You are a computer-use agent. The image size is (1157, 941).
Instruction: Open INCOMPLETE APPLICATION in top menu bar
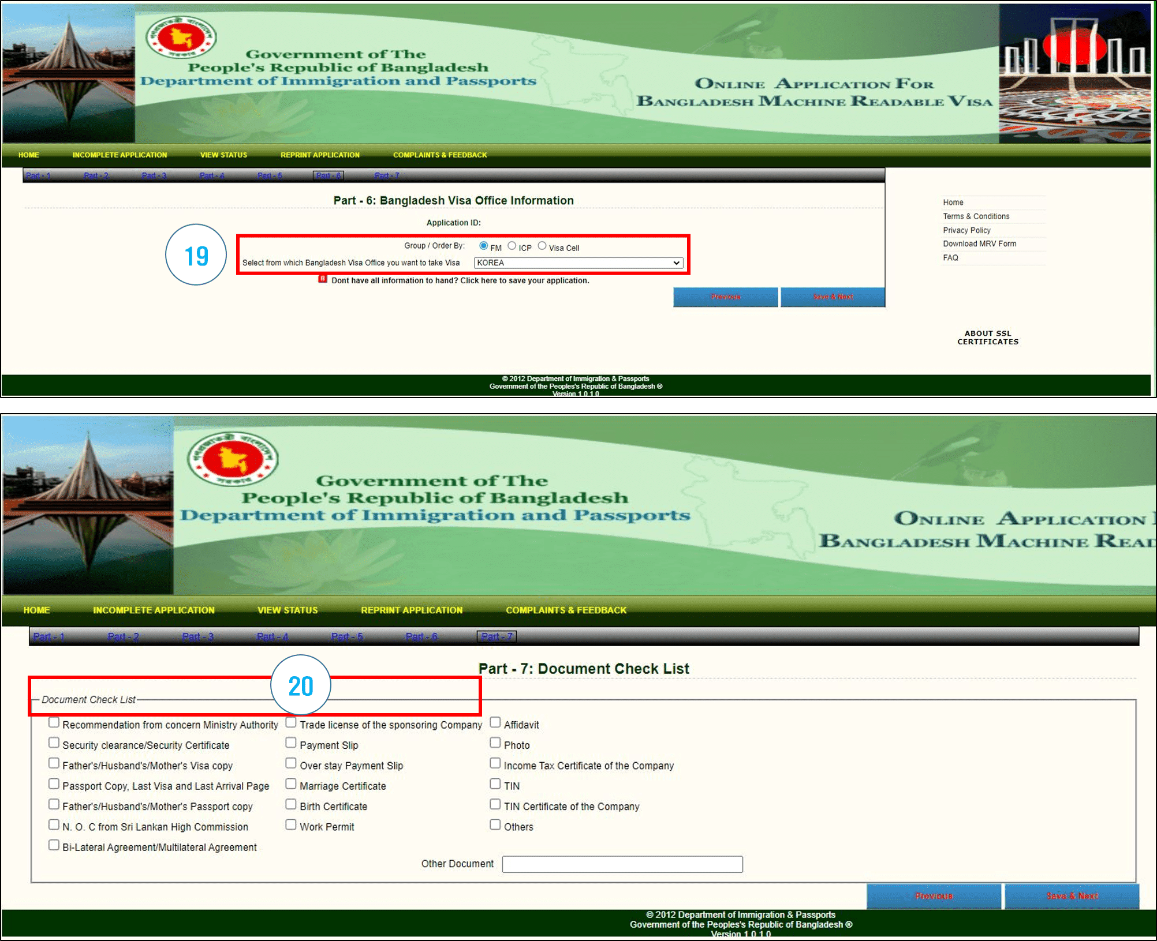[x=120, y=155]
